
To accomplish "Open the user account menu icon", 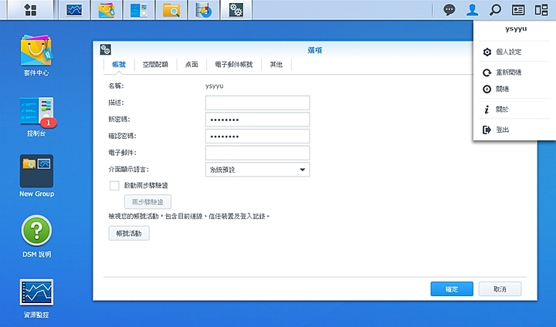I will pos(472,11).
